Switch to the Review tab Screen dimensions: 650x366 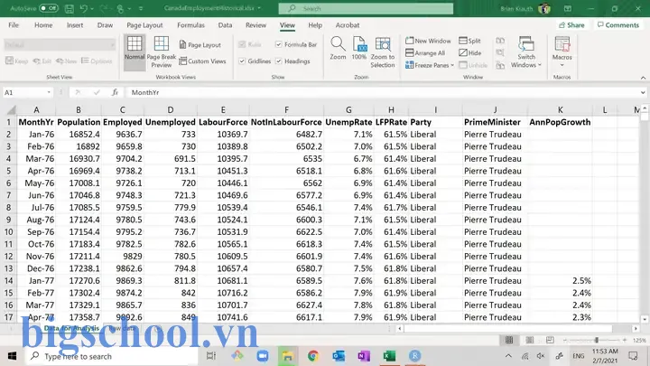coord(255,25)
